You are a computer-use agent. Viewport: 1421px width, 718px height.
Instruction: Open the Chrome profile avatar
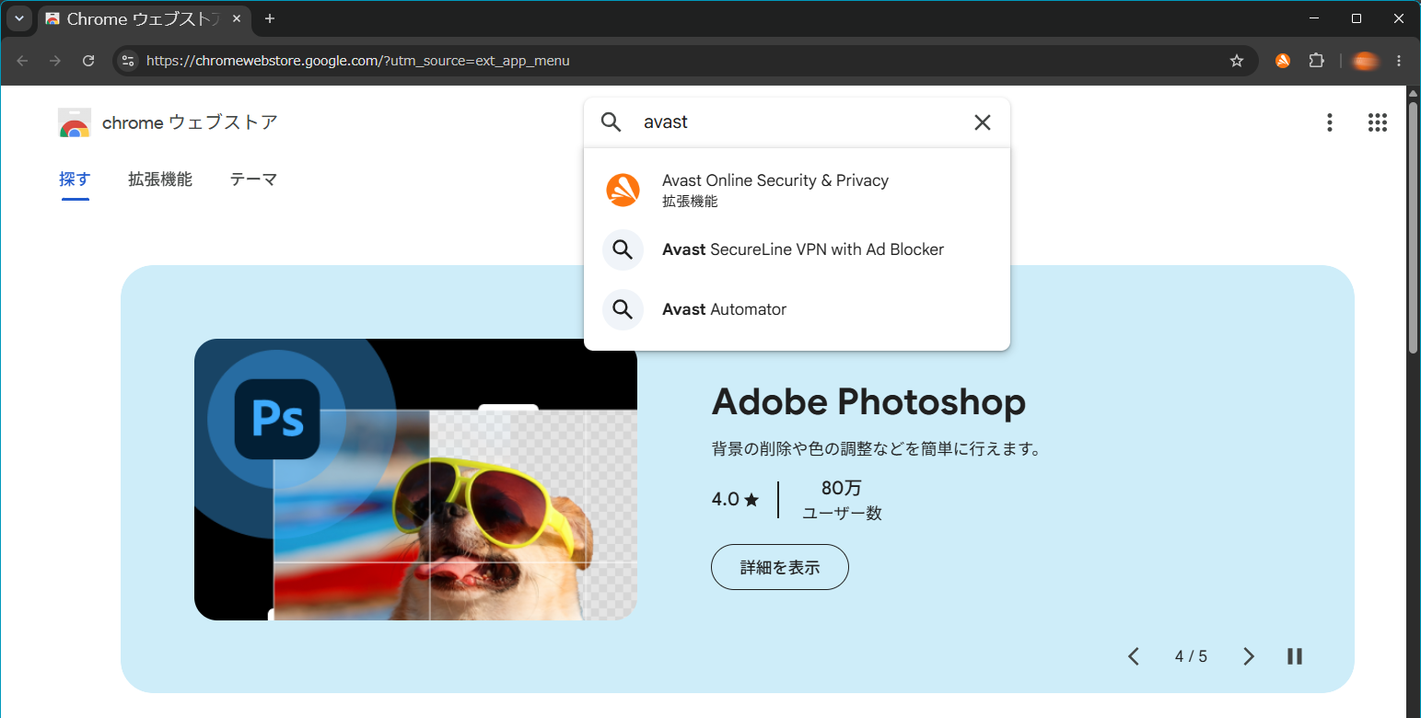pyautogui.click(x=1366, y=61)
